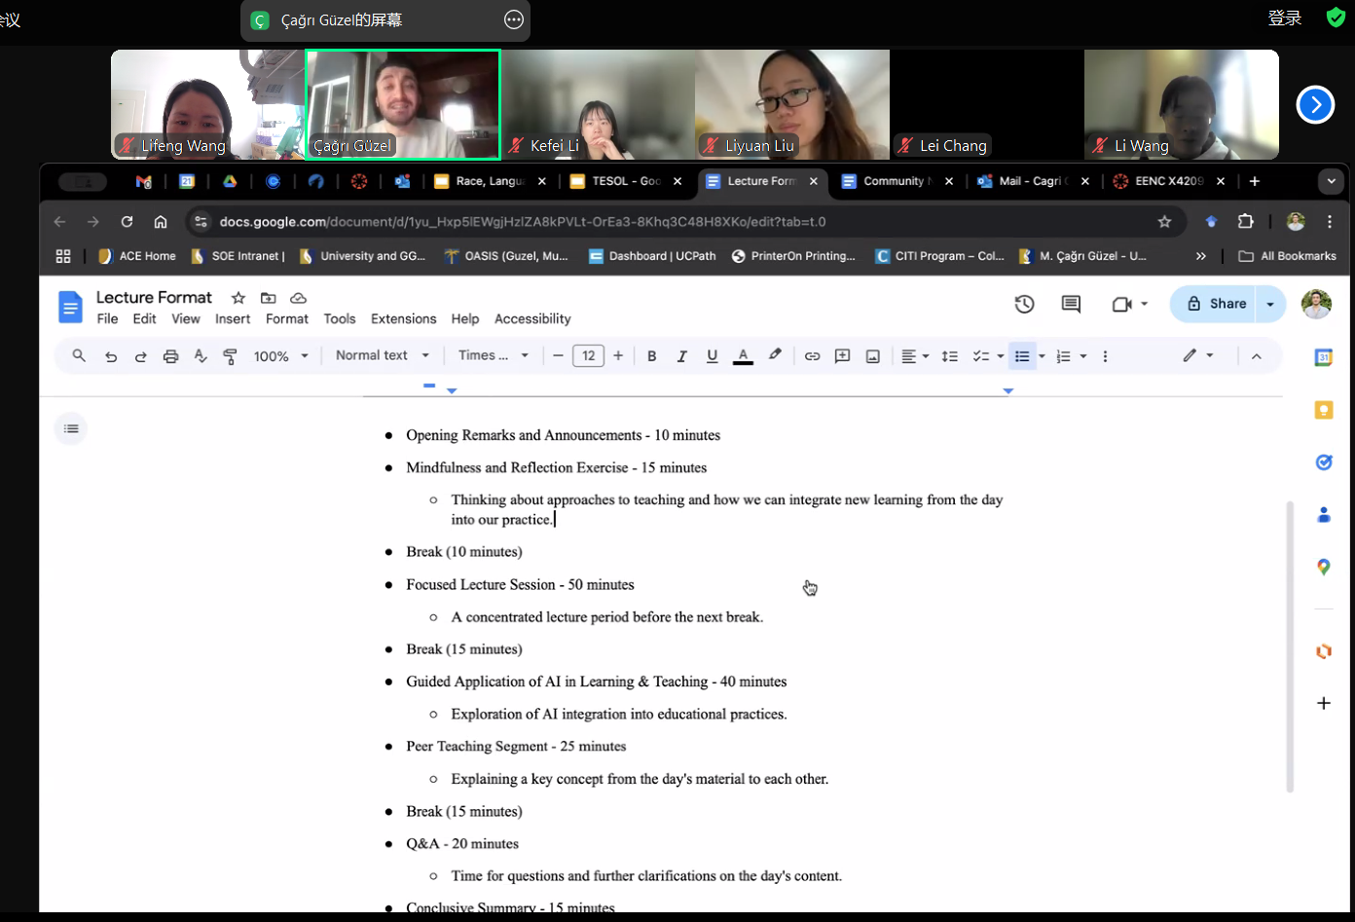Switch to the TESOL browser tab
This screenshot has height=922, width=1355.
pyautogui.click(x=625, y=181)
